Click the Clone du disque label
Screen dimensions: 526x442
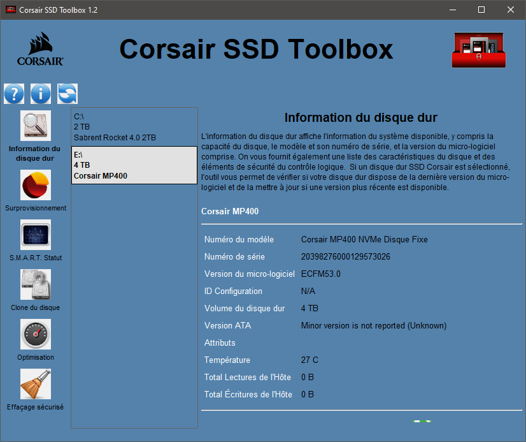click(x=35, y=307)
